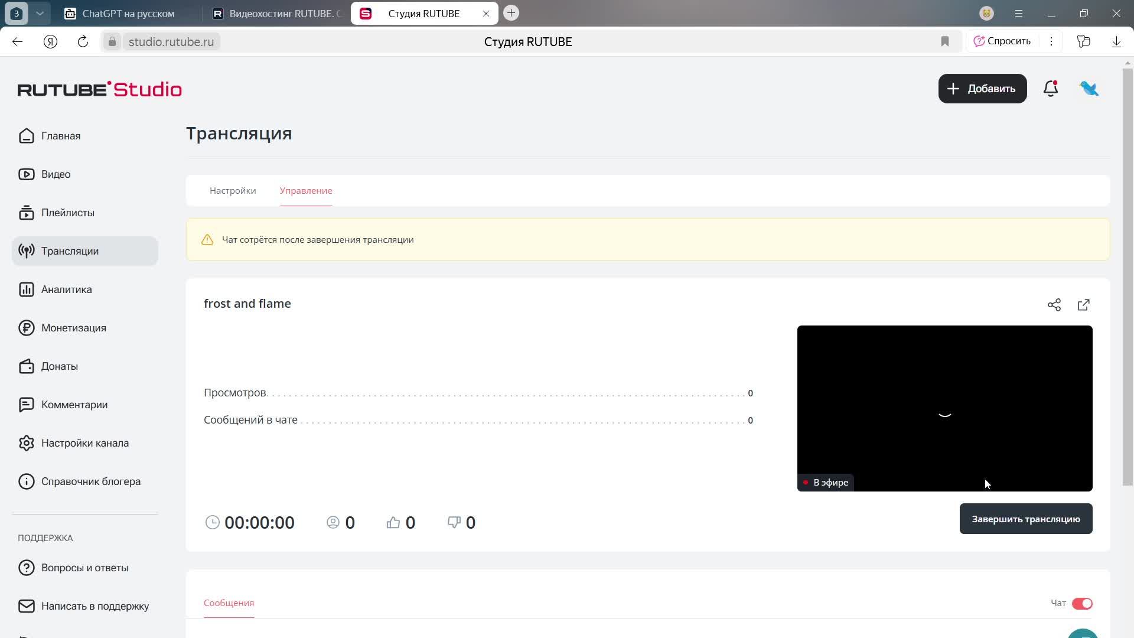Select the Сообщения tab

(x=229, y=603)
